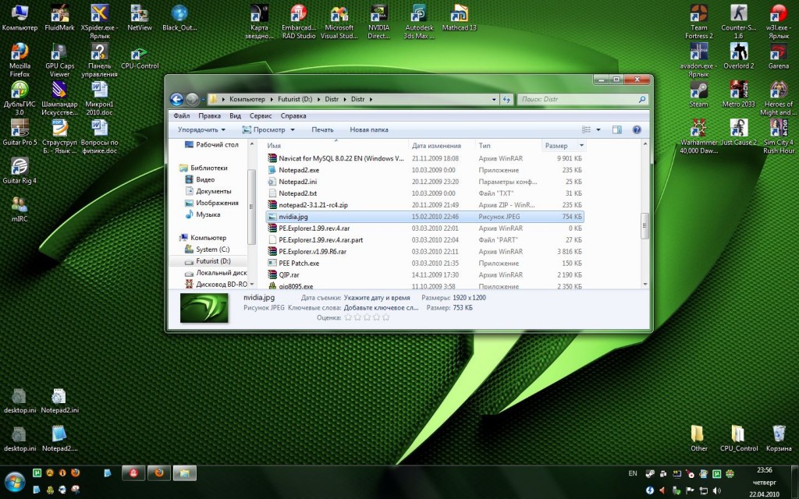Screen dimensions: 799x499
Task: Expand the arrow next to Просмотр
Action: coord(293,130)
